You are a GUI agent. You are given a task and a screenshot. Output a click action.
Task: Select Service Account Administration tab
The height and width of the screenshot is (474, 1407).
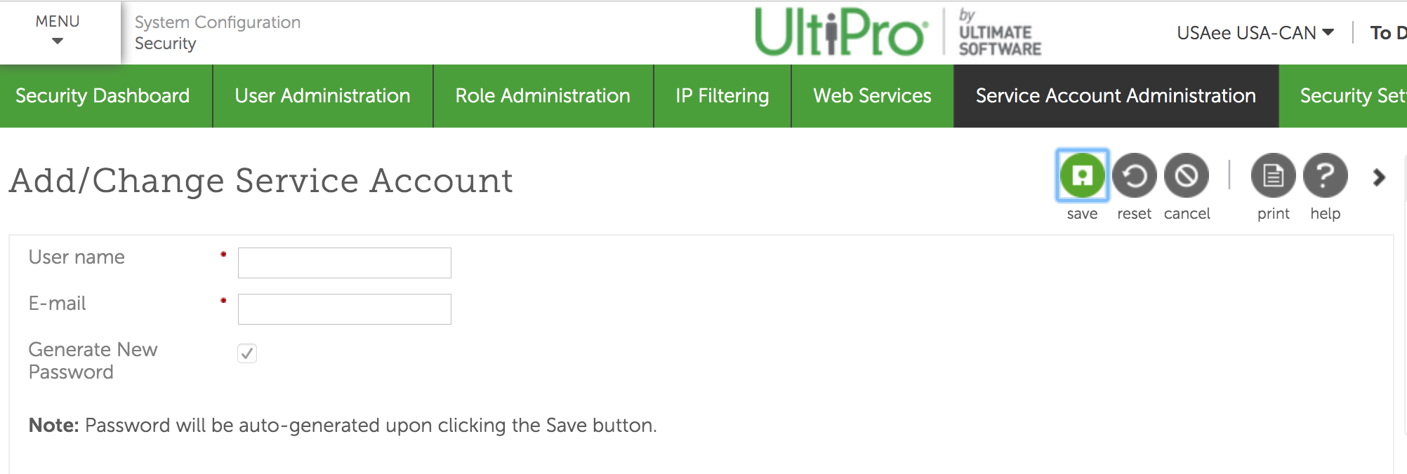pos(1116,96)
